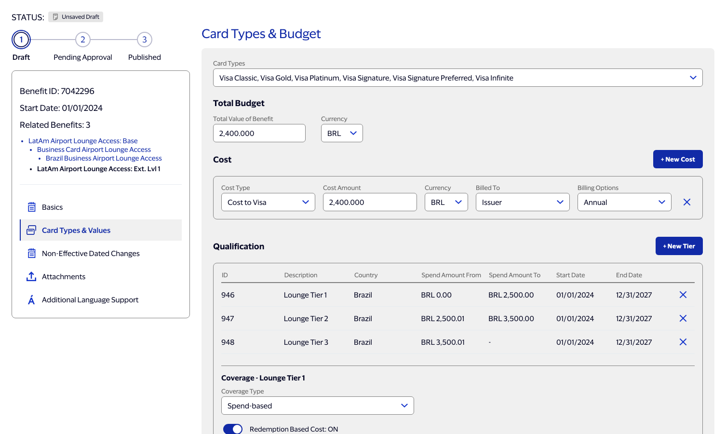Click the Card Types & Values card icon

point(31,231)
